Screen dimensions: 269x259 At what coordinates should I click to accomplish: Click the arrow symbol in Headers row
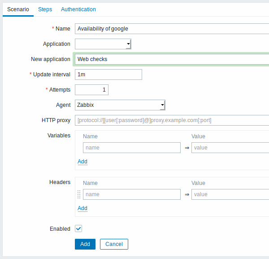(187, 194)
